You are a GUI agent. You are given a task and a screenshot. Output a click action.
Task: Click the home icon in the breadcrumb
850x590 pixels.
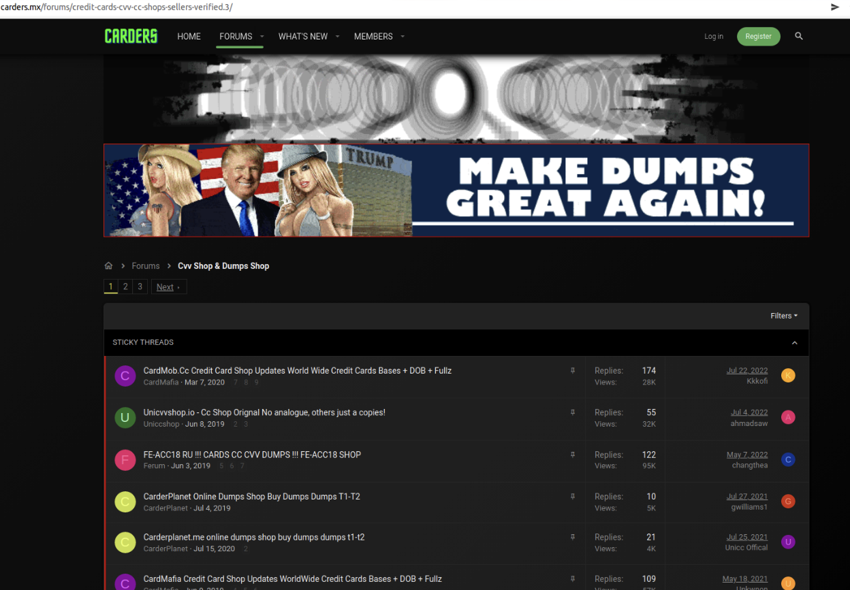[x=108, y=266]
